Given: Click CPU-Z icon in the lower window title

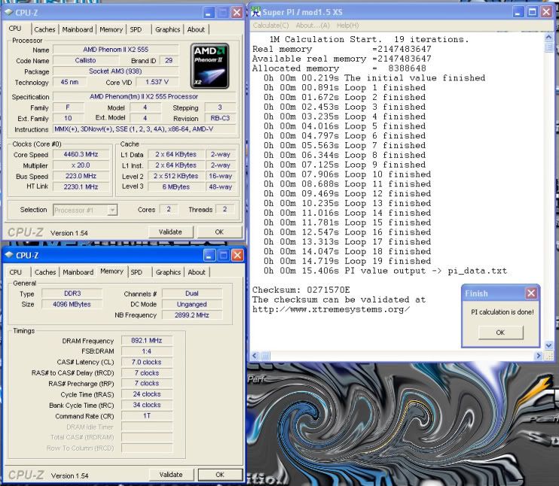Looking at the screenshot, I should 8,255.
